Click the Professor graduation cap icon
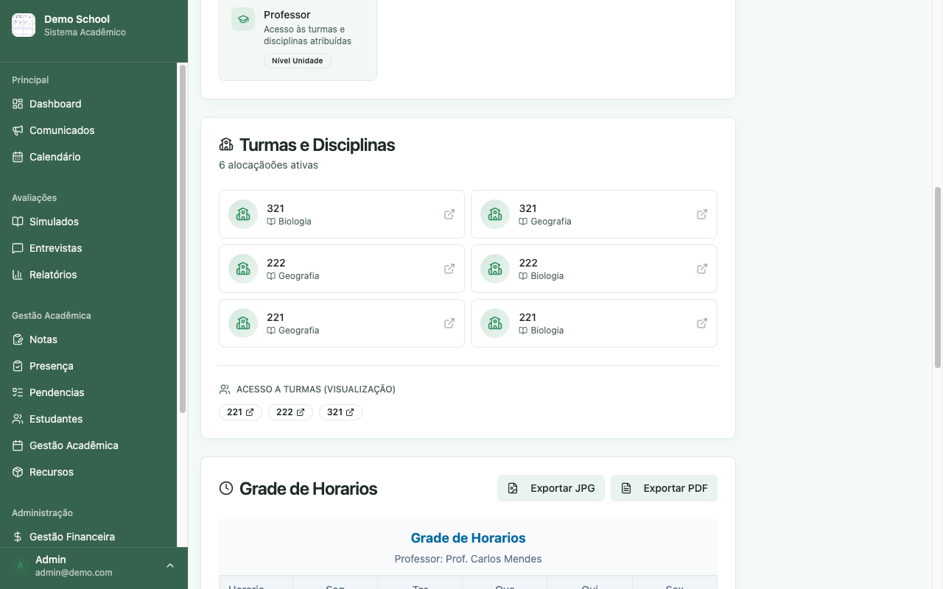This screenshot has width=943, height=589. [243, 19]
